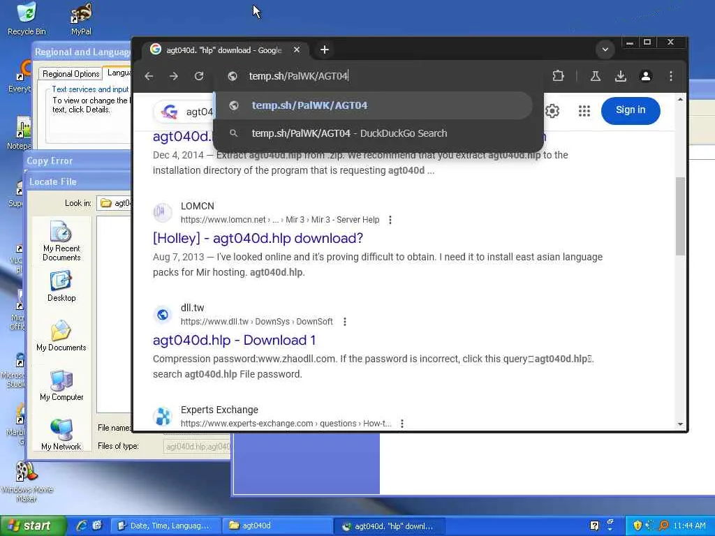Open the Windows Movie Maker desktop icon

pos(27,482)
